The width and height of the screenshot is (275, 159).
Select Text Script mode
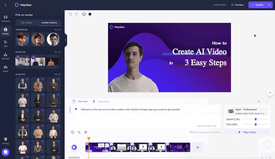80,101
